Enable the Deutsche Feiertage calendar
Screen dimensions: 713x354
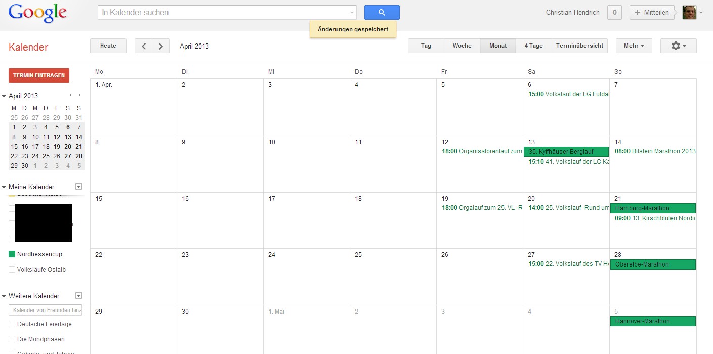pyautogui.click(x=12, y=324)
